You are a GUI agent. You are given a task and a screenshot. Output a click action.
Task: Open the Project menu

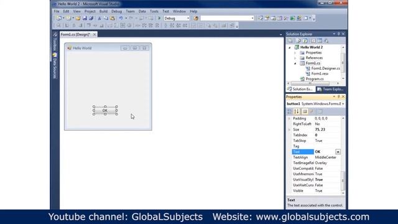(x=90, y=11)
